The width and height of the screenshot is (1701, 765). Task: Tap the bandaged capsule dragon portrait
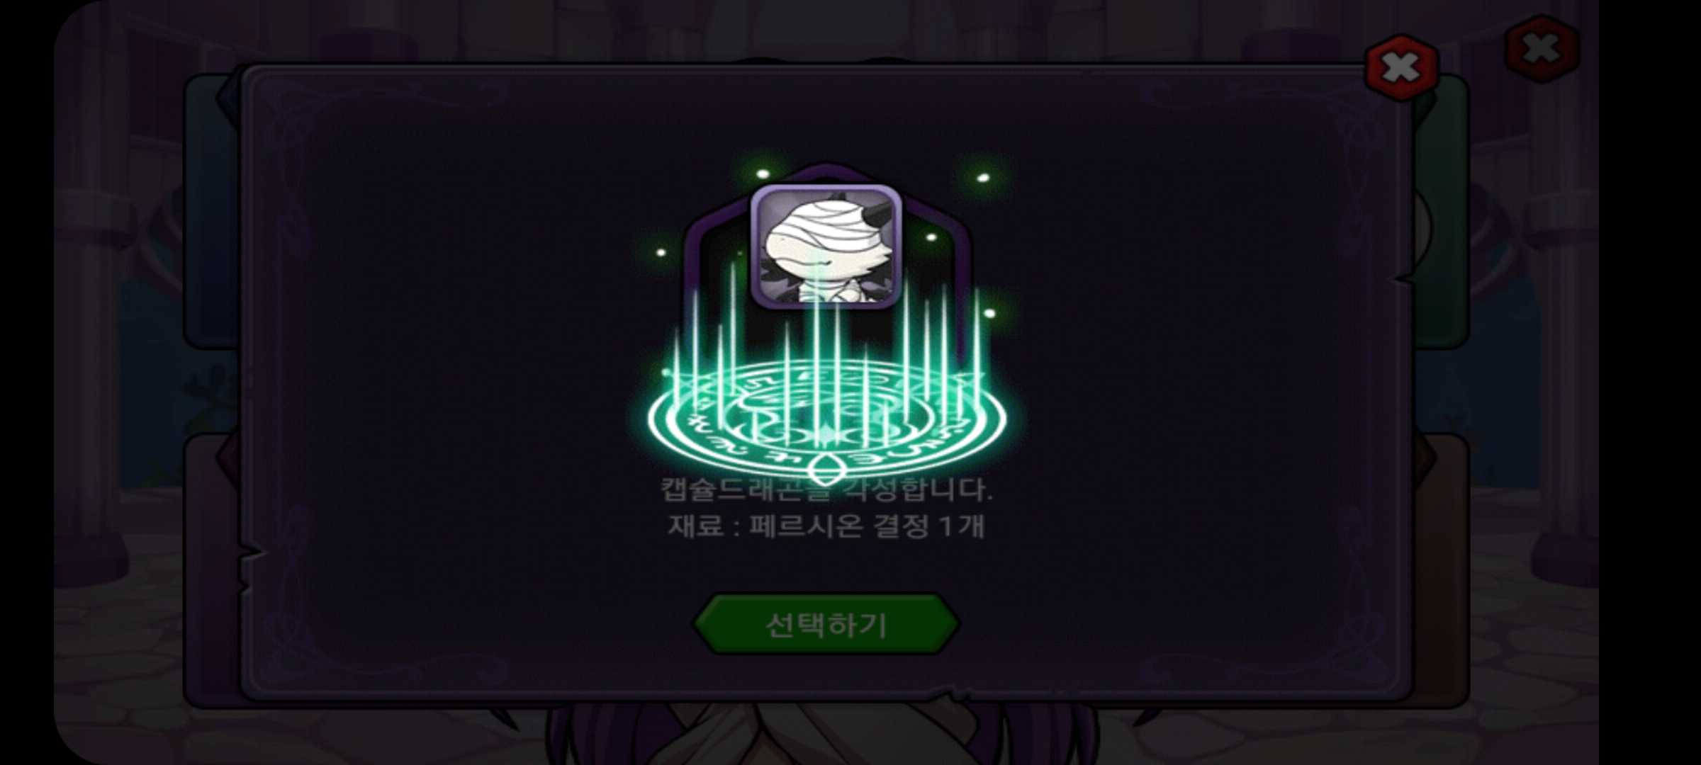tap(826, 247)
